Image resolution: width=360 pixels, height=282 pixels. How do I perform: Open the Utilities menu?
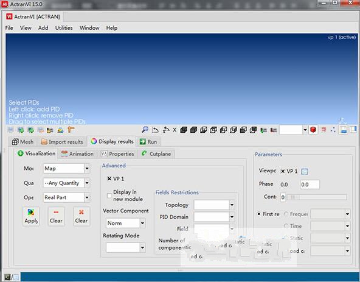coord(64,28)
